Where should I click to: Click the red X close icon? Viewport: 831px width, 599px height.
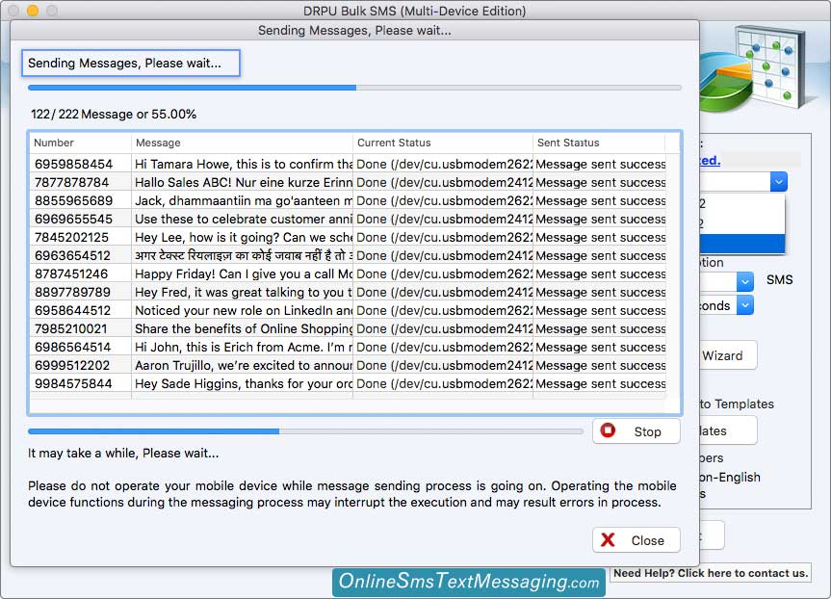(x=608, y=539)
